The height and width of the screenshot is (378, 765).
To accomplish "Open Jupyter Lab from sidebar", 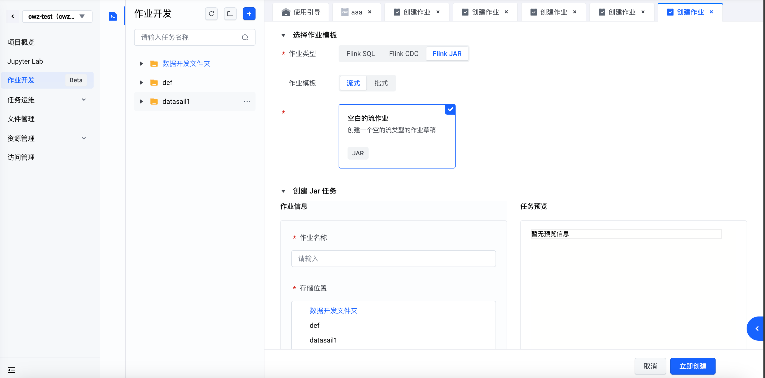I will (25, 61).
